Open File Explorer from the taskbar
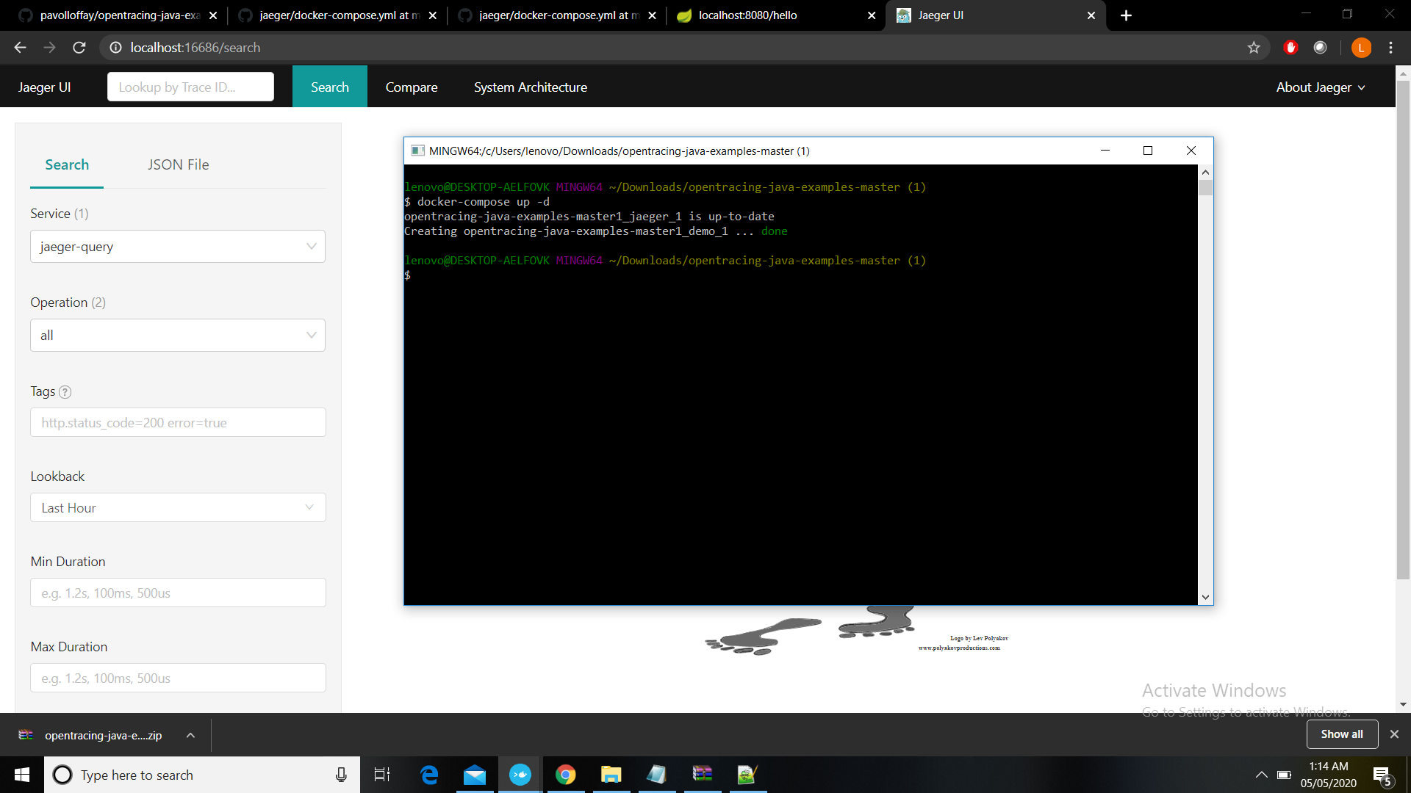Image resolution: width=1411 pixels, height=793 pixels. 611,775
